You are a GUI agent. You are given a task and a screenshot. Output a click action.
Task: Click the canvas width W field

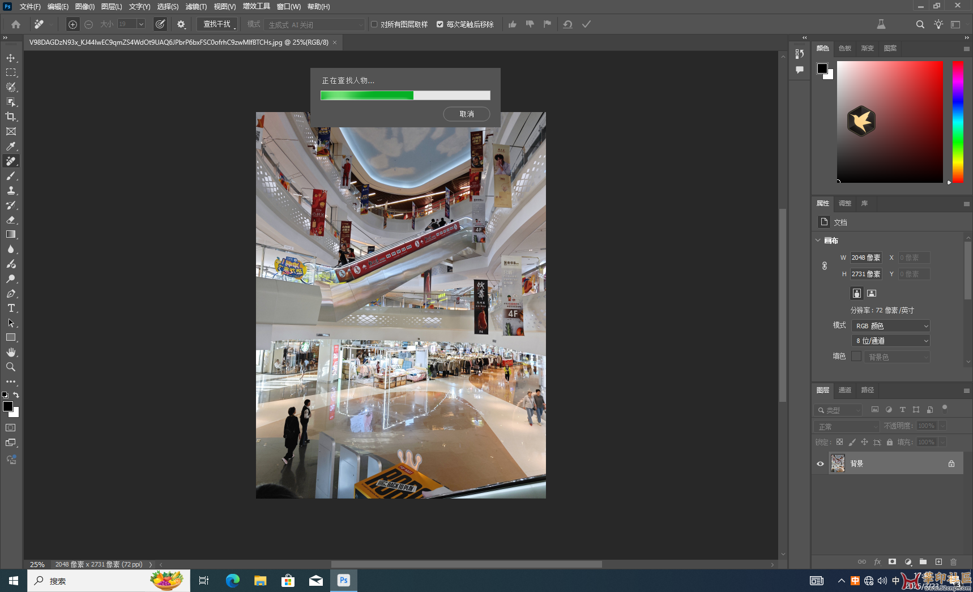coord(866,258)
